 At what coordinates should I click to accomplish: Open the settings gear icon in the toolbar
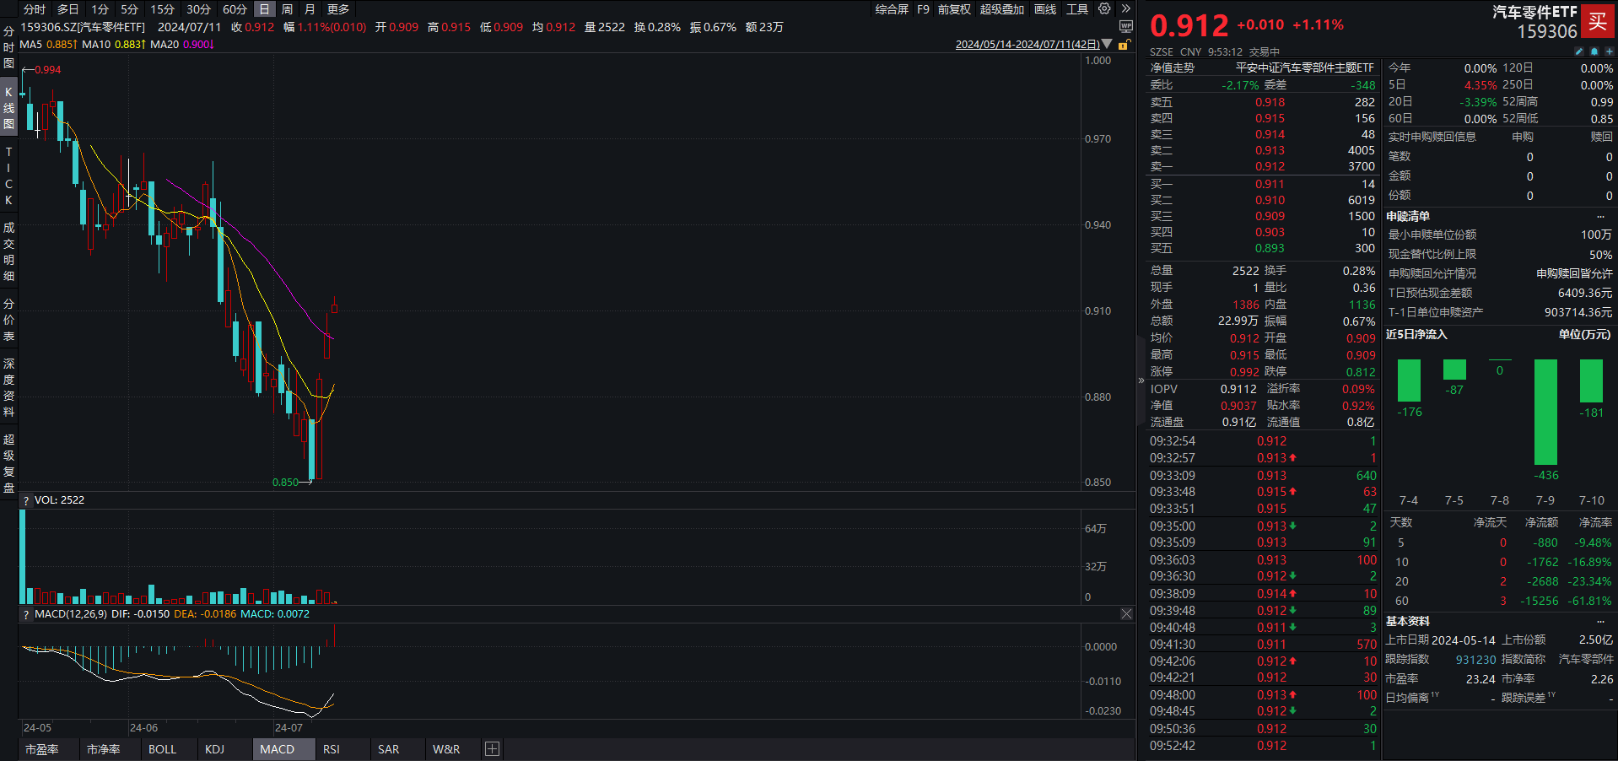pos(1103,8)
